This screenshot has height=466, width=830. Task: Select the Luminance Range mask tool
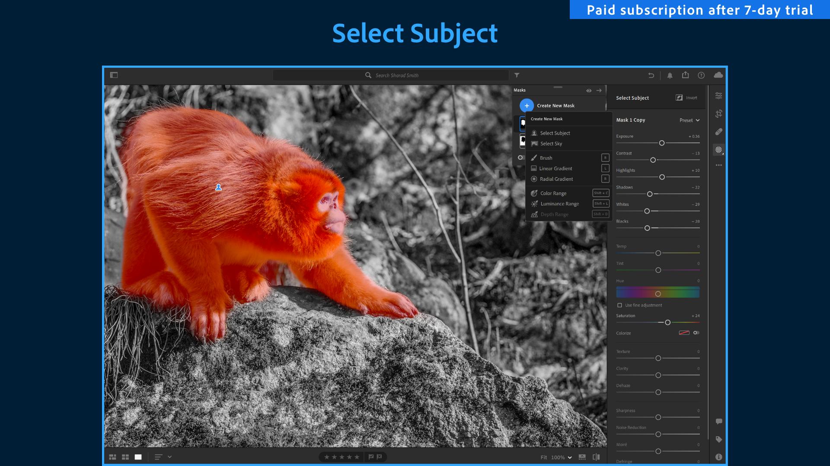559,203
